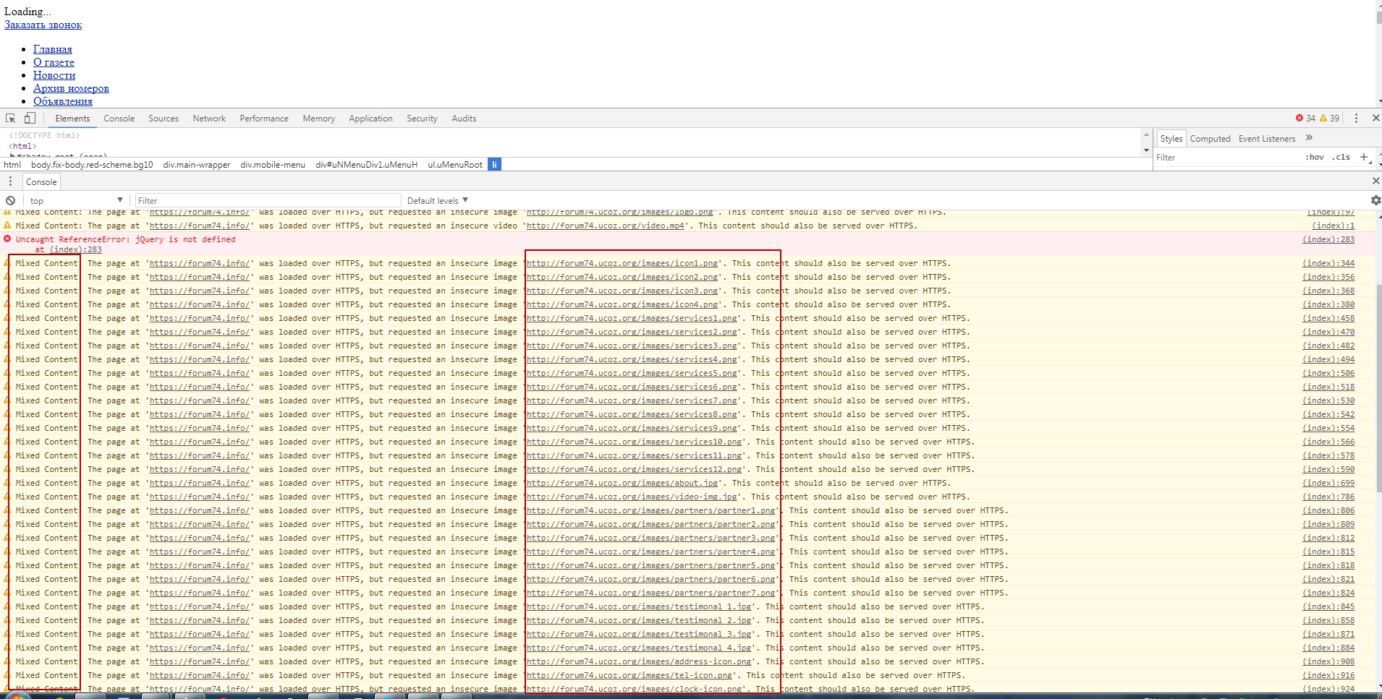Toggle the :hov element state panel

tap(1315, 157)
